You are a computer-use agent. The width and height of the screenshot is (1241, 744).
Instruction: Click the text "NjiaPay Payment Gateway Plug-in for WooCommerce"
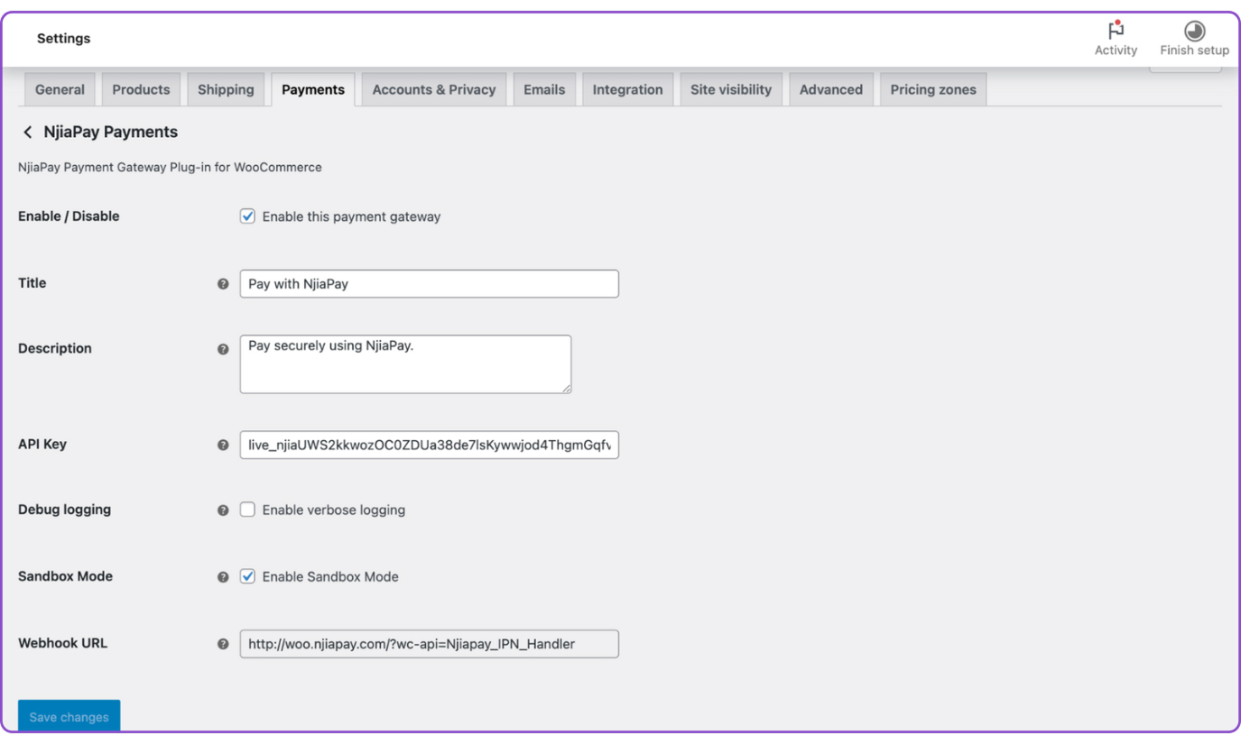pos(170,167)
